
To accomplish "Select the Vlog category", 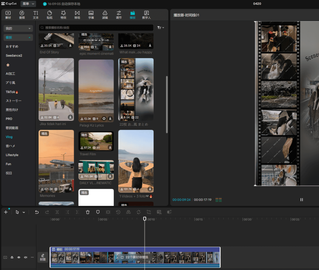I will pyautogui.click(x=9, y=137).
